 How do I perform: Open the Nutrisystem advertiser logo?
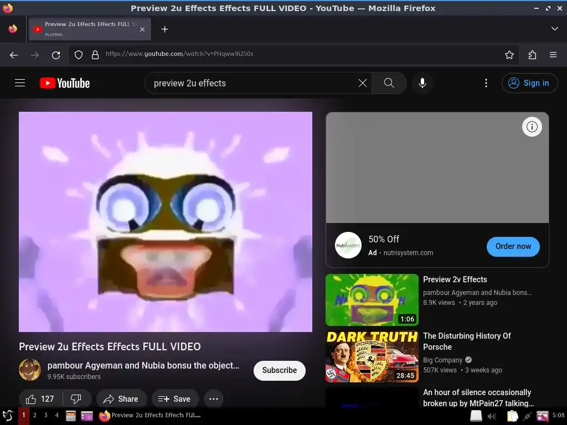(x=348, y=245)
